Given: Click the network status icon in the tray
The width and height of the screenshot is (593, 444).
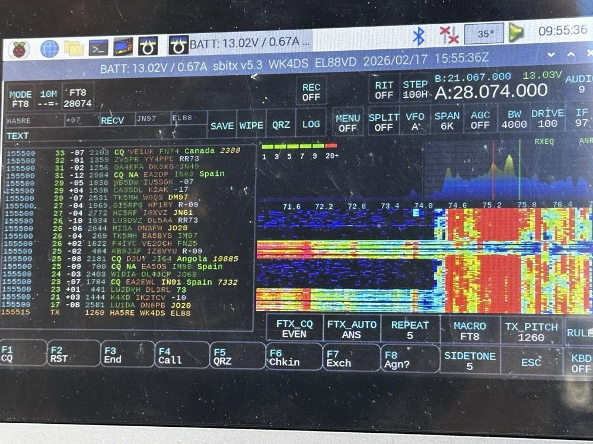Looking at the screenshot, I should 449,37.
